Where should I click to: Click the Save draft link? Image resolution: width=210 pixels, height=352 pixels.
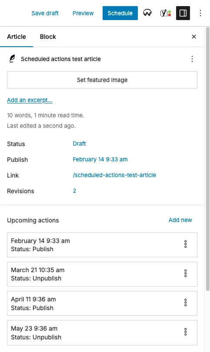[45, 13]
